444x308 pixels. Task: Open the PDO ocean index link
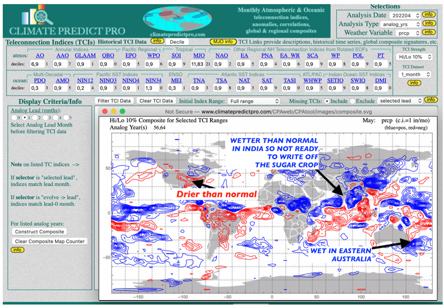pyautogui.click(x=39, y=81)
